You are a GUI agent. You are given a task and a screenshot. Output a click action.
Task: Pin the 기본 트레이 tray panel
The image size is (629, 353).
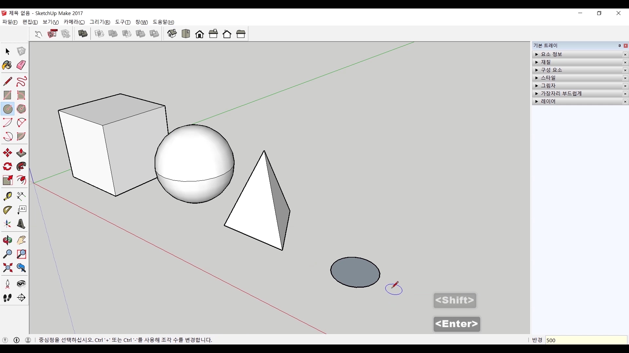(619, 46)
